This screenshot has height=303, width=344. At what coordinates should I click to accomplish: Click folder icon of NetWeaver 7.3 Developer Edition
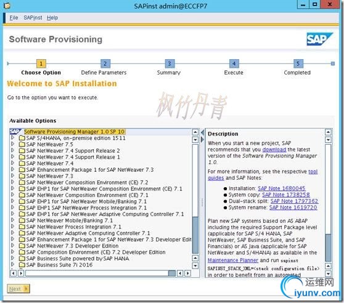pyautogui.click(x=22, y=246)
